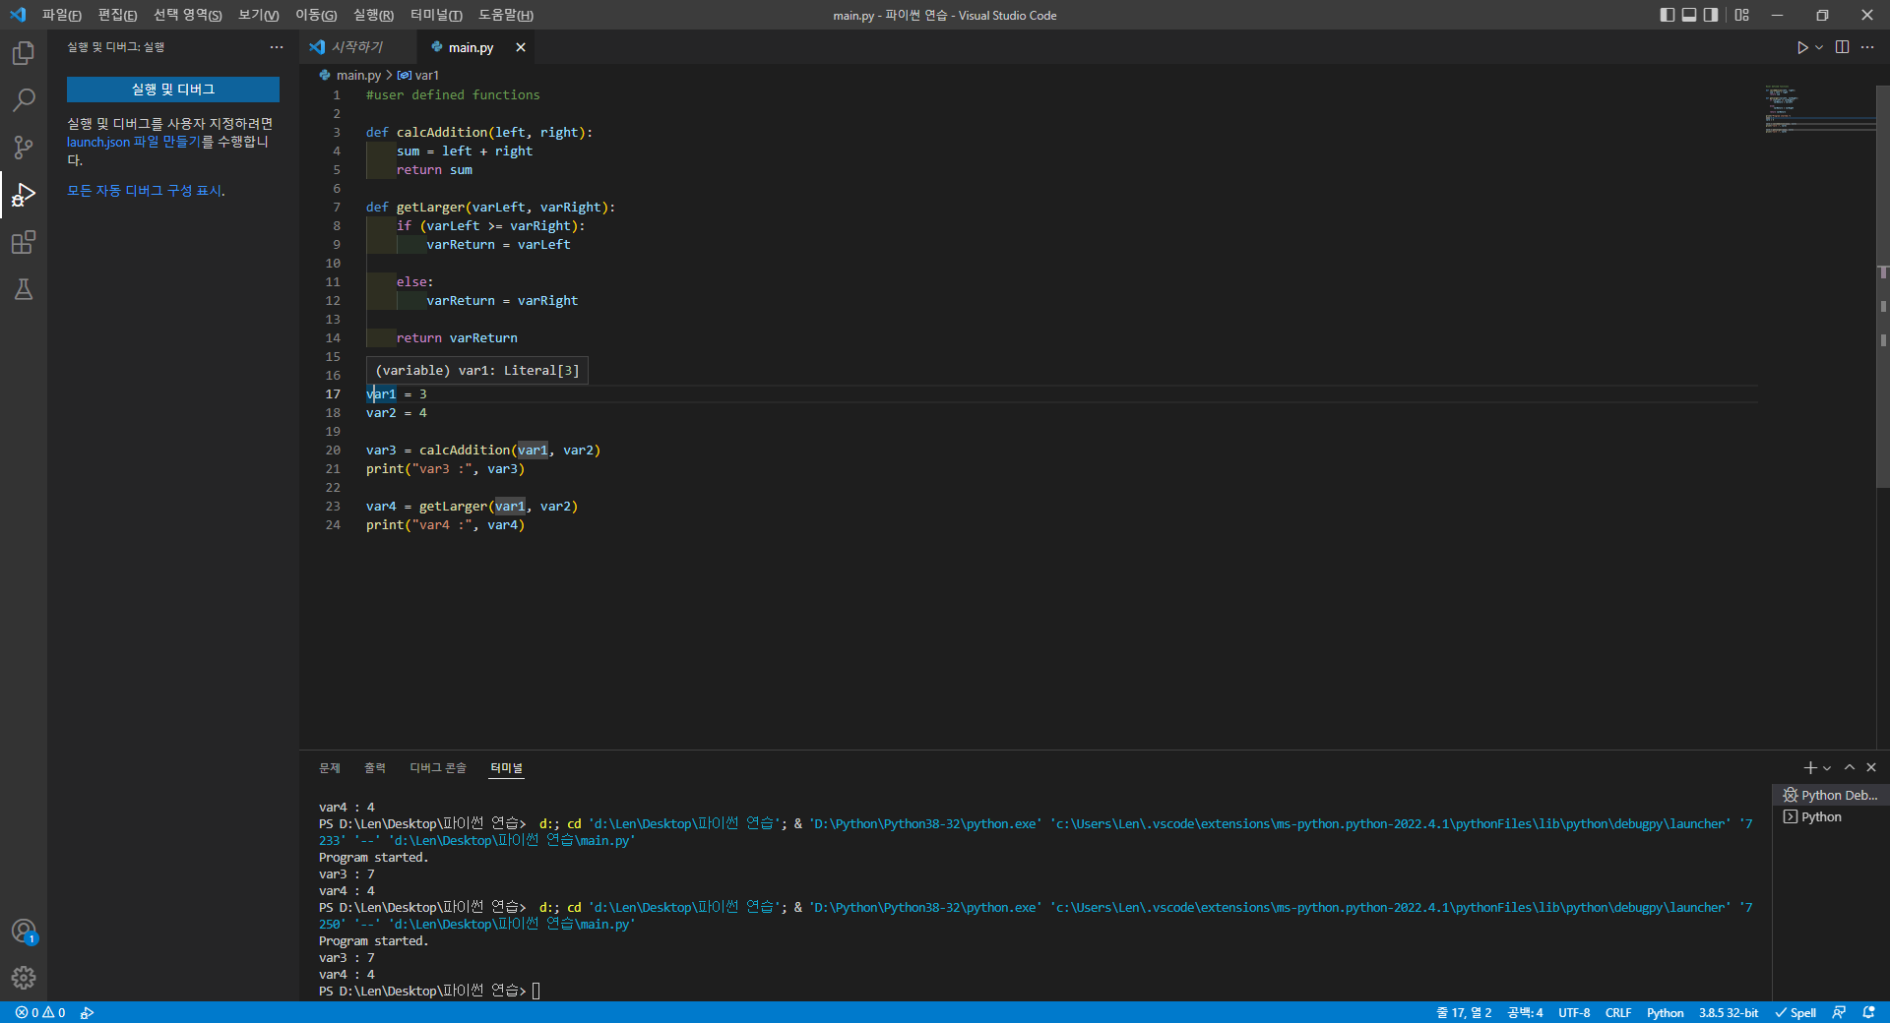Open the Search view in activity bar
The height and width of the screenshot is (1023, 1890).
[24, 100]
